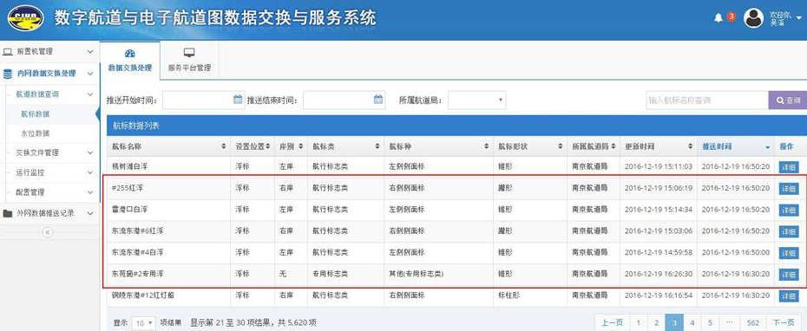
Task: Go to page 5
Action: pos(710,323)
